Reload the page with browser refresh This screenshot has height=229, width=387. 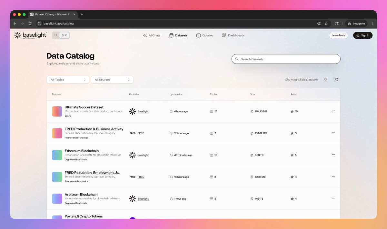[30, 24]
